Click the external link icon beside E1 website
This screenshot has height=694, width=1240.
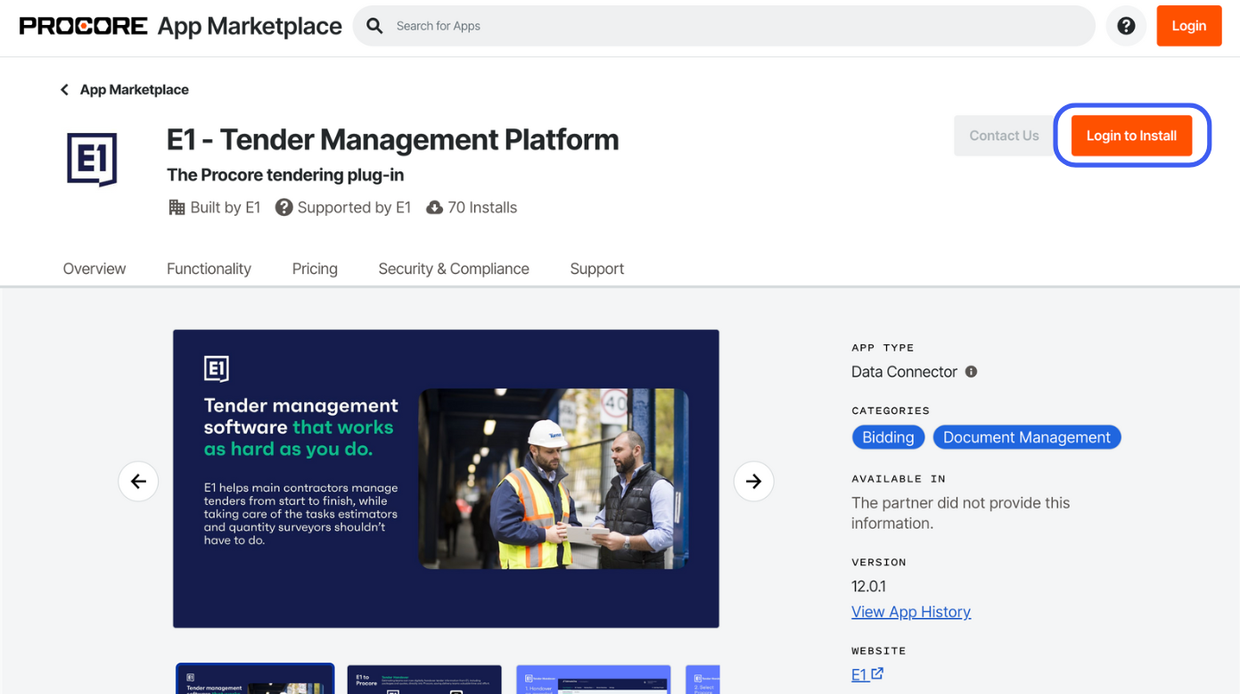pyautogui.click(x=877, y=673)
